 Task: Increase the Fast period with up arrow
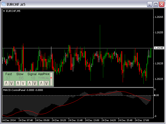6,83
